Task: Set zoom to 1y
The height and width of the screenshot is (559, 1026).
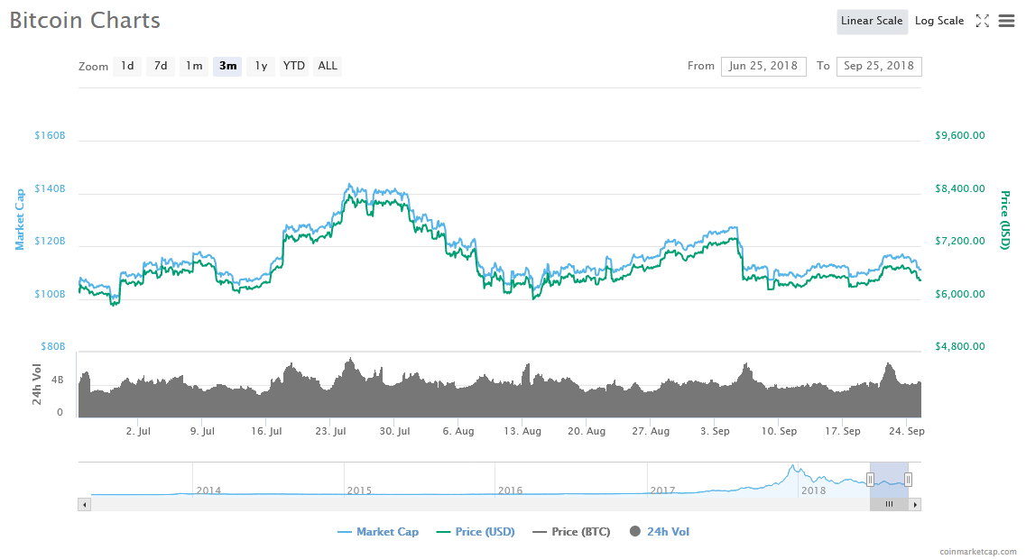Action: pyautogui.click(x=261, y=66)
